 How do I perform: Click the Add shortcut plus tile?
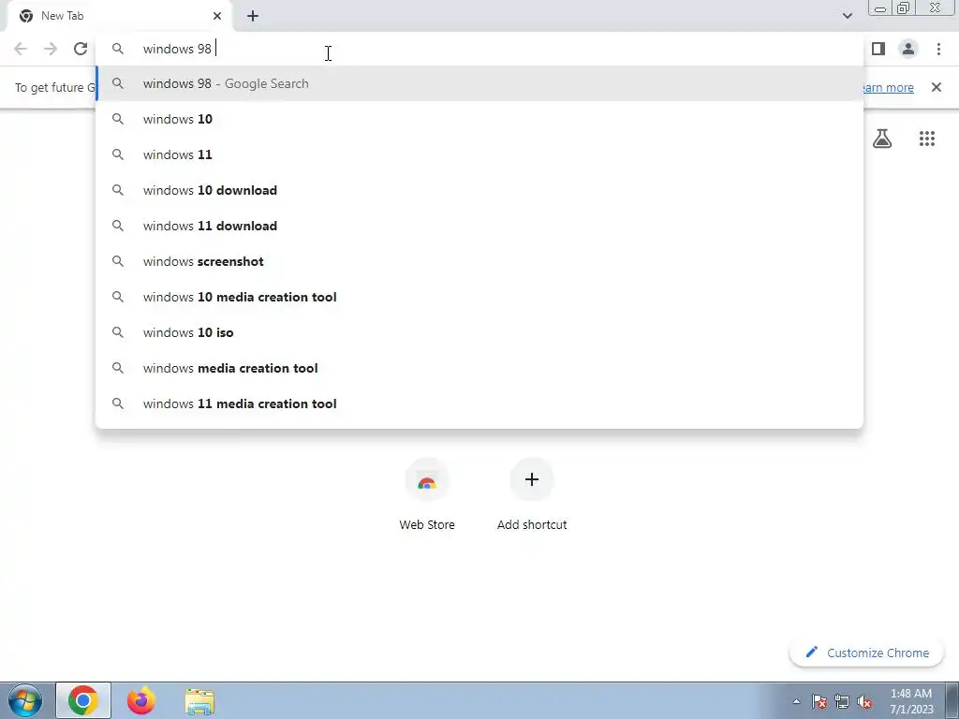click(x=532, y=494)
